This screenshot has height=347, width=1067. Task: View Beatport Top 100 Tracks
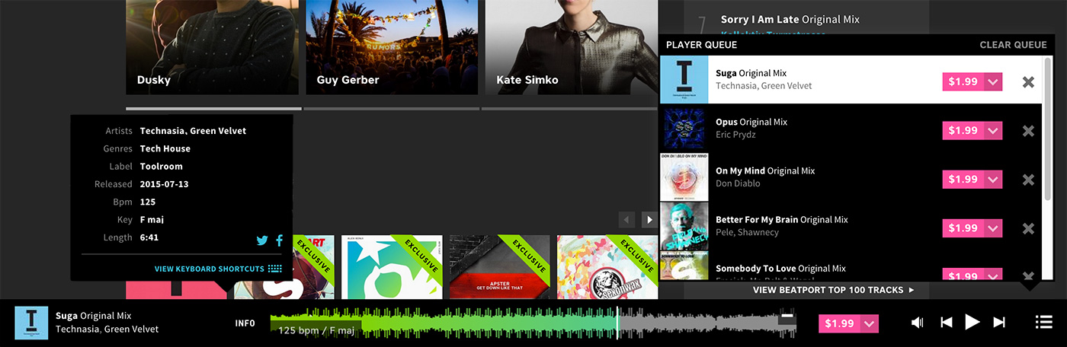[x=833, y=290]
